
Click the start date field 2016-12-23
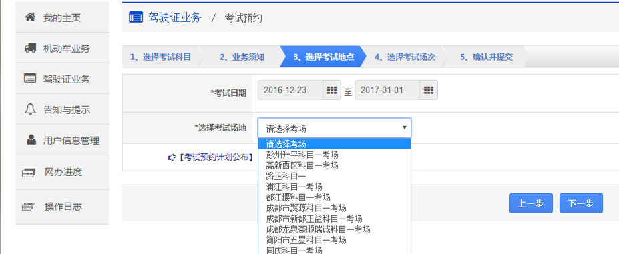290,90
